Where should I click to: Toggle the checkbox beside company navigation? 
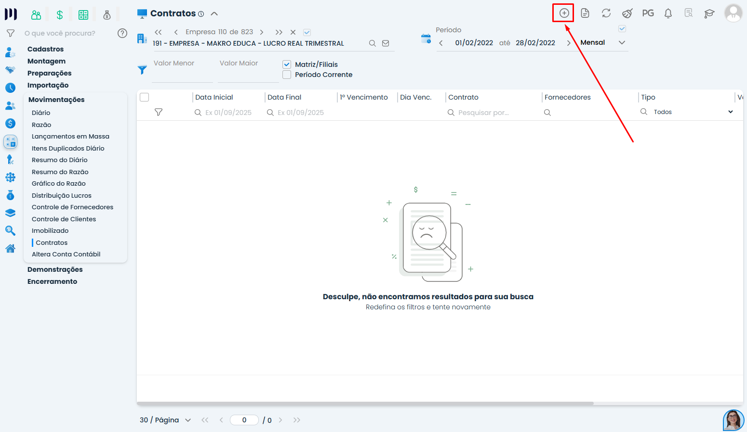pyautogui.click(x=307, y=32)
